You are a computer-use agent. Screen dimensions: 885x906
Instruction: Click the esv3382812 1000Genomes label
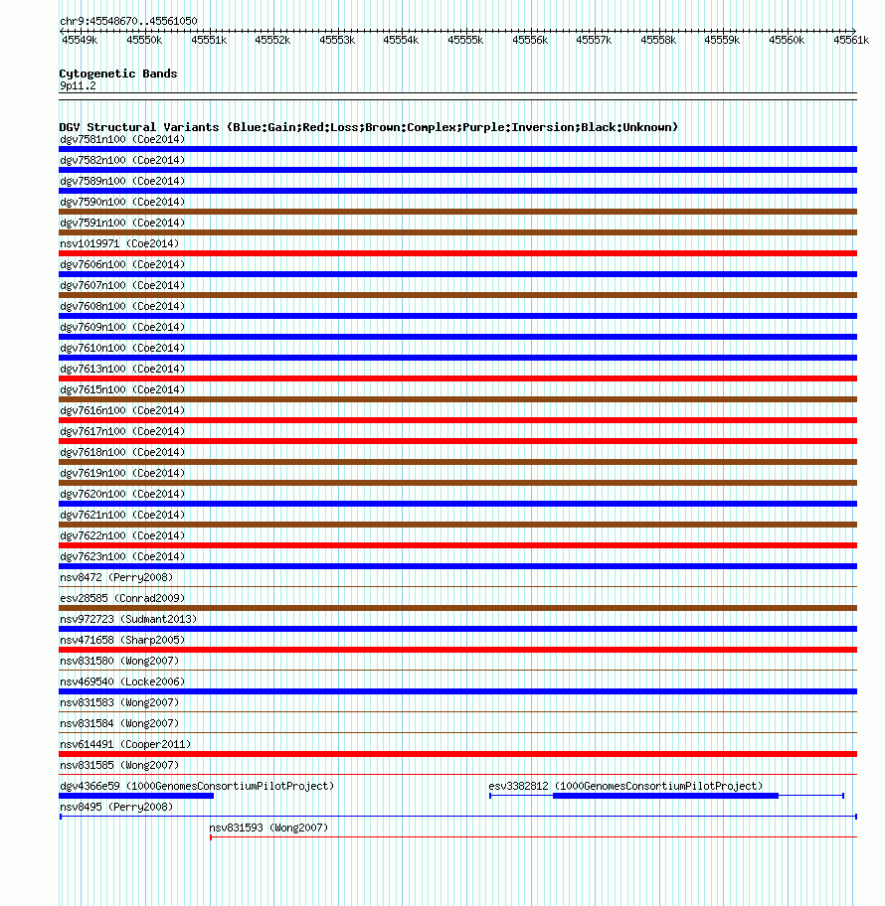[x=625, y=786]
